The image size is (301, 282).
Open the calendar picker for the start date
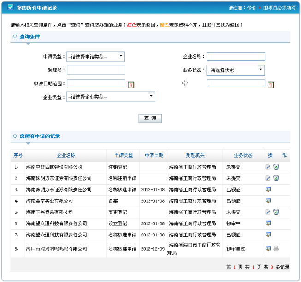coord(131,84)
